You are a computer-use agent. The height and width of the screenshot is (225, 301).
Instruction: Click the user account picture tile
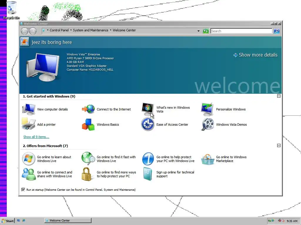pyautogui.click(x=25, y=42)
